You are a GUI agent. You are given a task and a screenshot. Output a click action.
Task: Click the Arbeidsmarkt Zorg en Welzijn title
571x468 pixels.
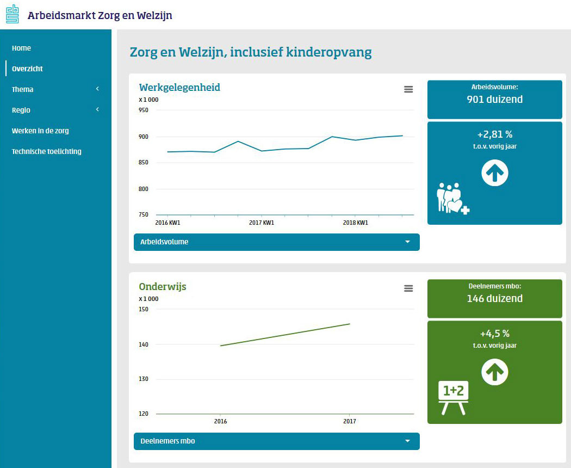[x=100, y=15]
